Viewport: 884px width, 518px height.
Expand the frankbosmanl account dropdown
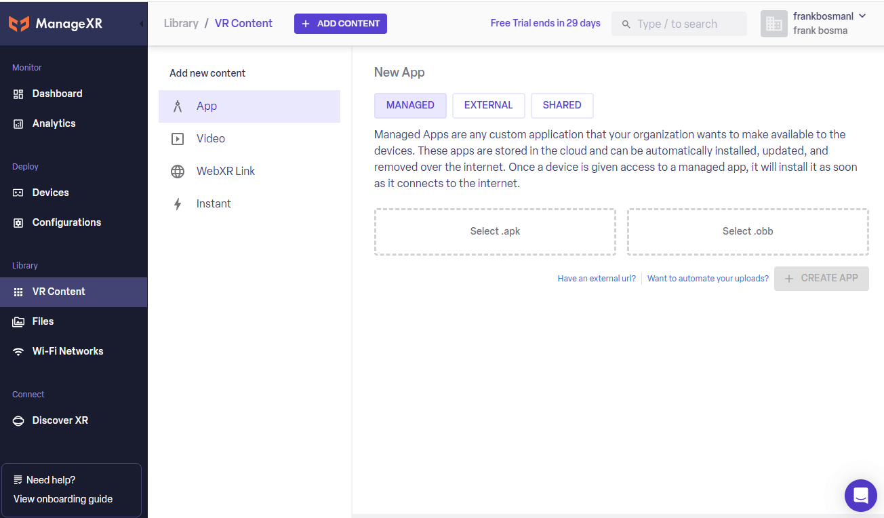(862, 16)
